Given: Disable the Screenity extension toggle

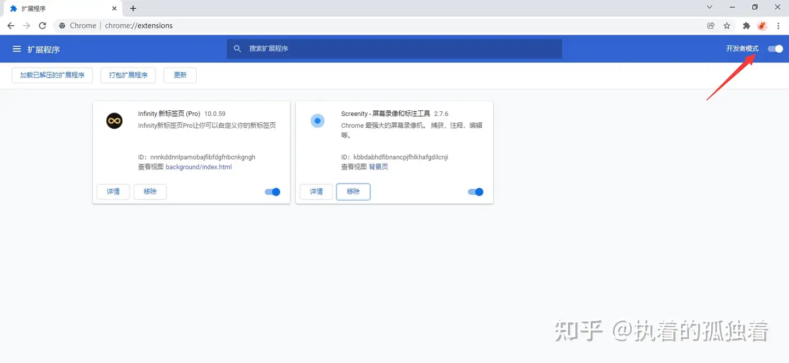Looking at the screenshot, I should 476,192.
